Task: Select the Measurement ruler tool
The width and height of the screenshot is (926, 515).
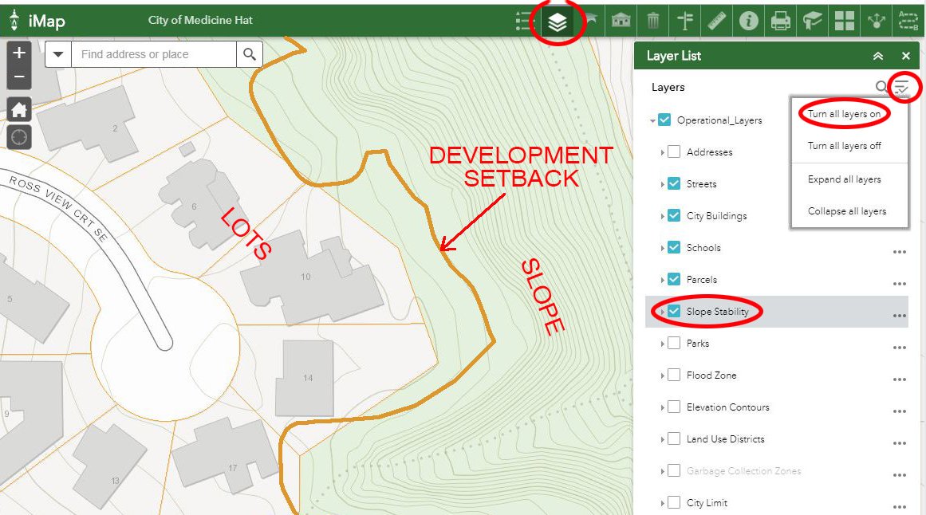Action: pos(717,21)
